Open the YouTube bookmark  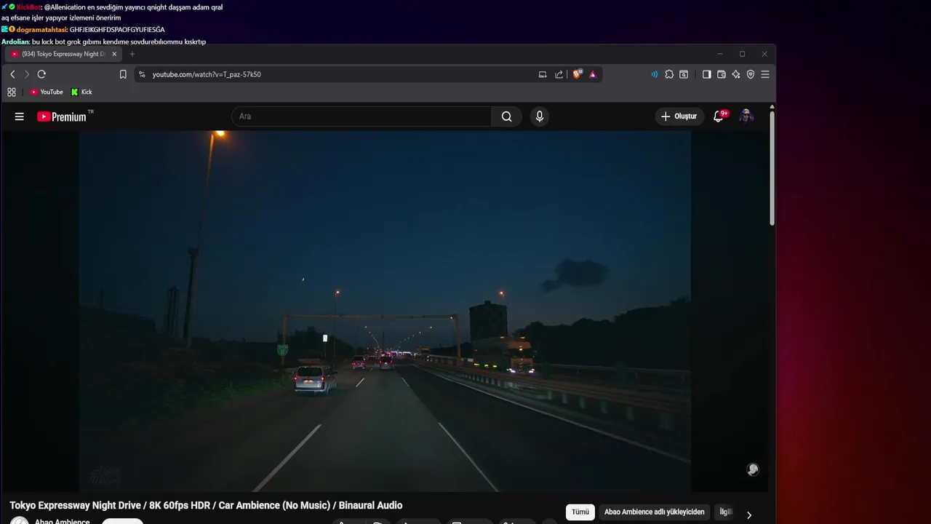tap(47, 92)
